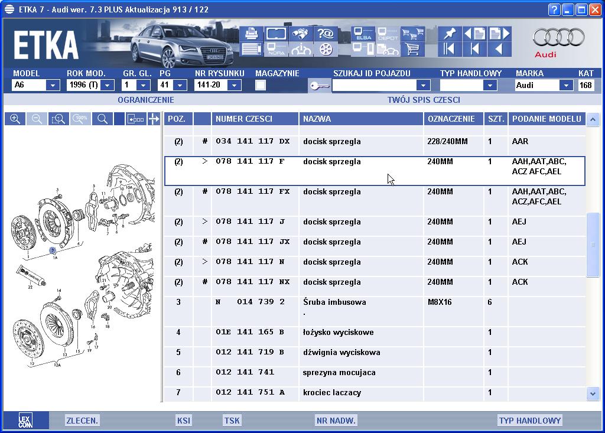This screenshot has height=433, width=605.
Task: Click the key icon beside vehicle ID
Action: coord(320,85)
